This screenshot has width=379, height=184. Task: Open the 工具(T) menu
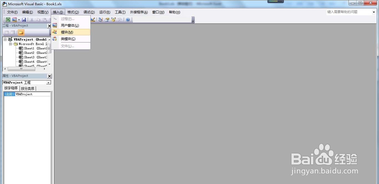coord(120,13)
